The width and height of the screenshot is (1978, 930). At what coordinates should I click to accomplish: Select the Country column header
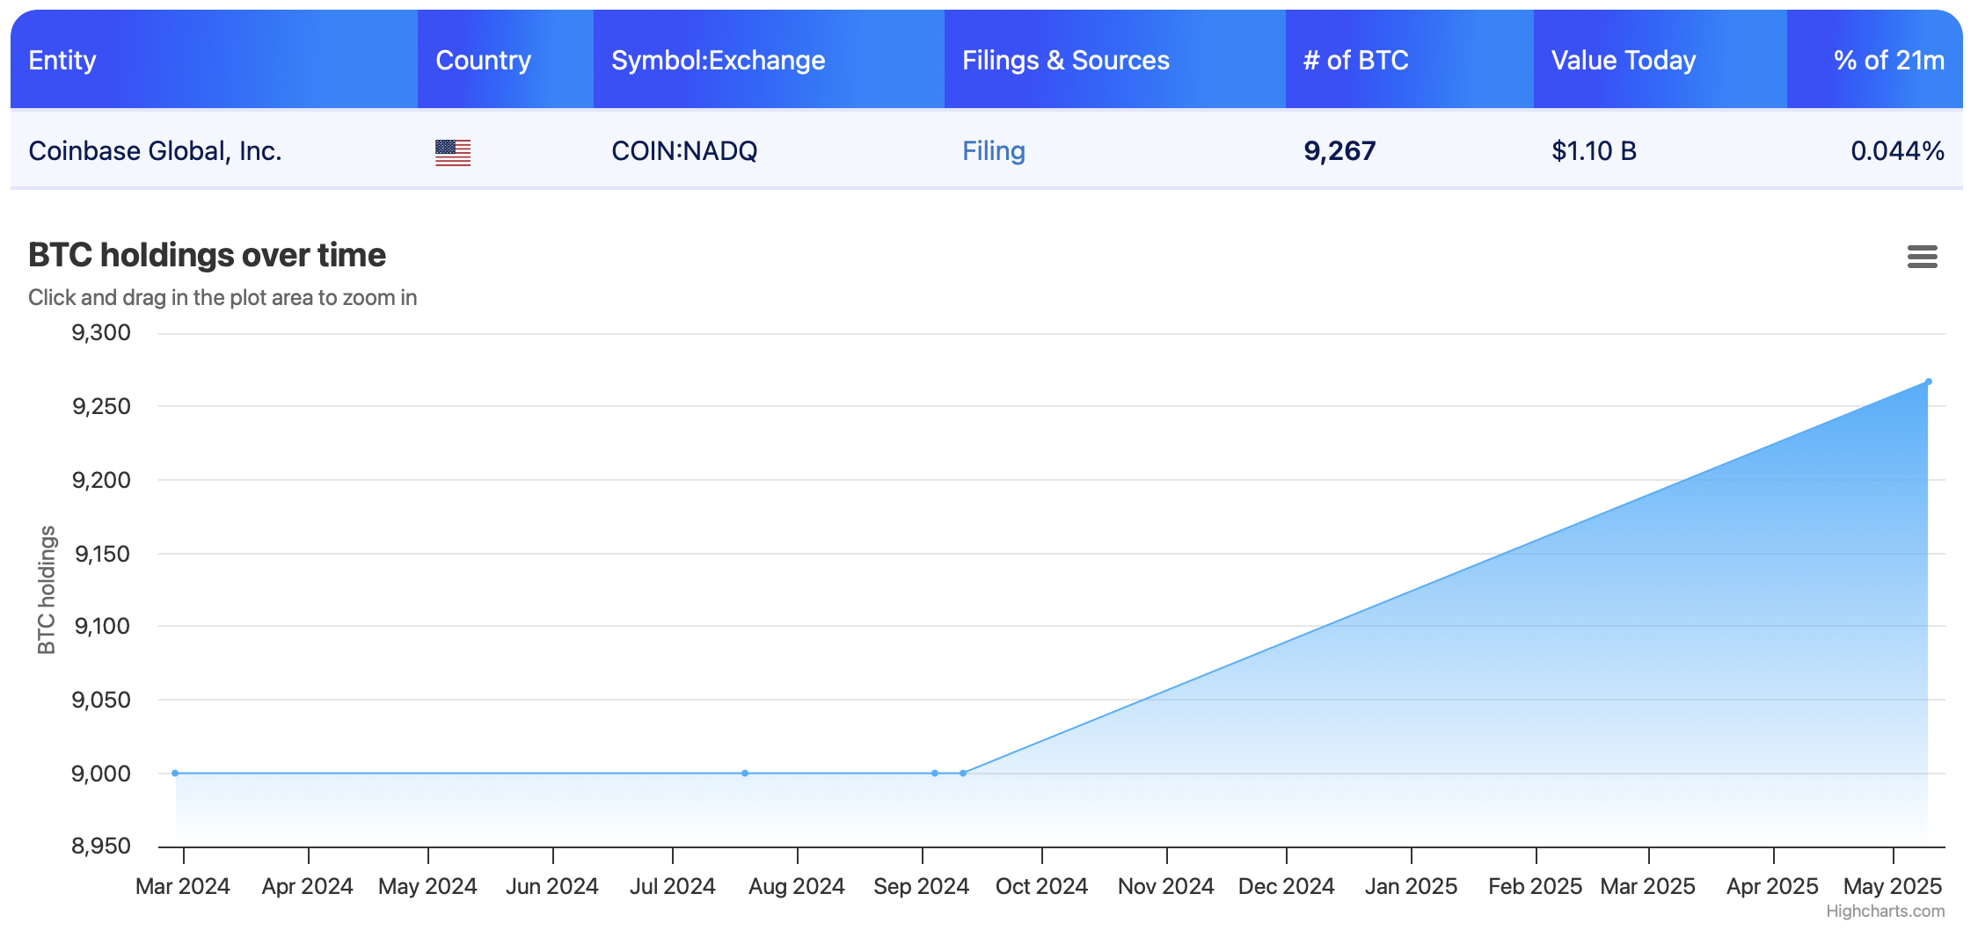click(506, 60)
